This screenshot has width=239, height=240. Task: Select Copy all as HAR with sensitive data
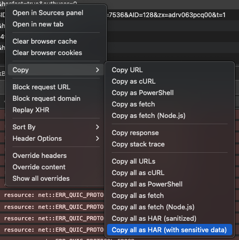point(169,230)
